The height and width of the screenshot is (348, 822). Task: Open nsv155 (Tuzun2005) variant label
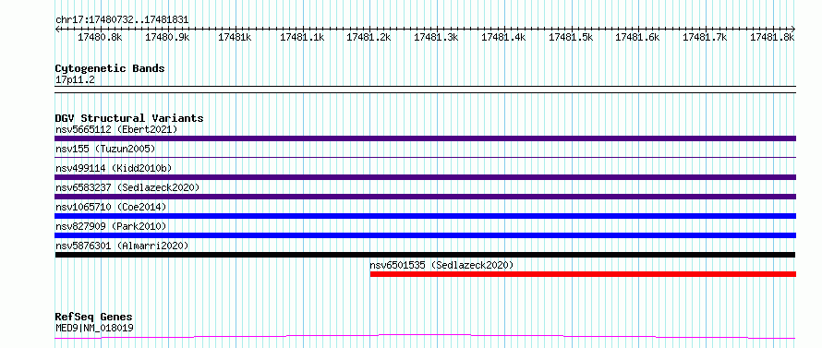tap(105, 149)
